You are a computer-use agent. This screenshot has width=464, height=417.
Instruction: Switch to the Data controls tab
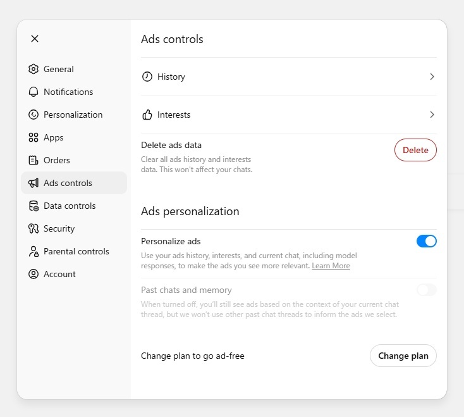pyautogui.click(x=70, y=206)
